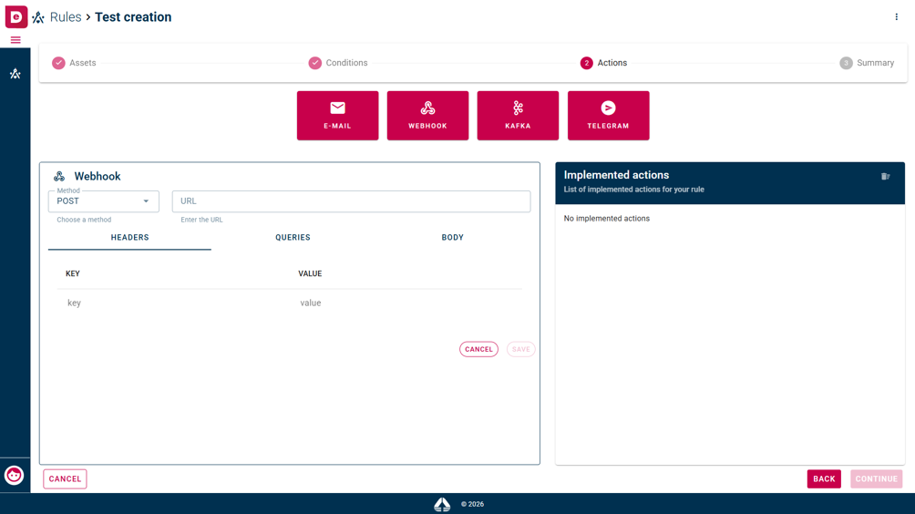Click the 'No implemented actions' text
Screen dimensions: 915x514
tap(606, 218)
